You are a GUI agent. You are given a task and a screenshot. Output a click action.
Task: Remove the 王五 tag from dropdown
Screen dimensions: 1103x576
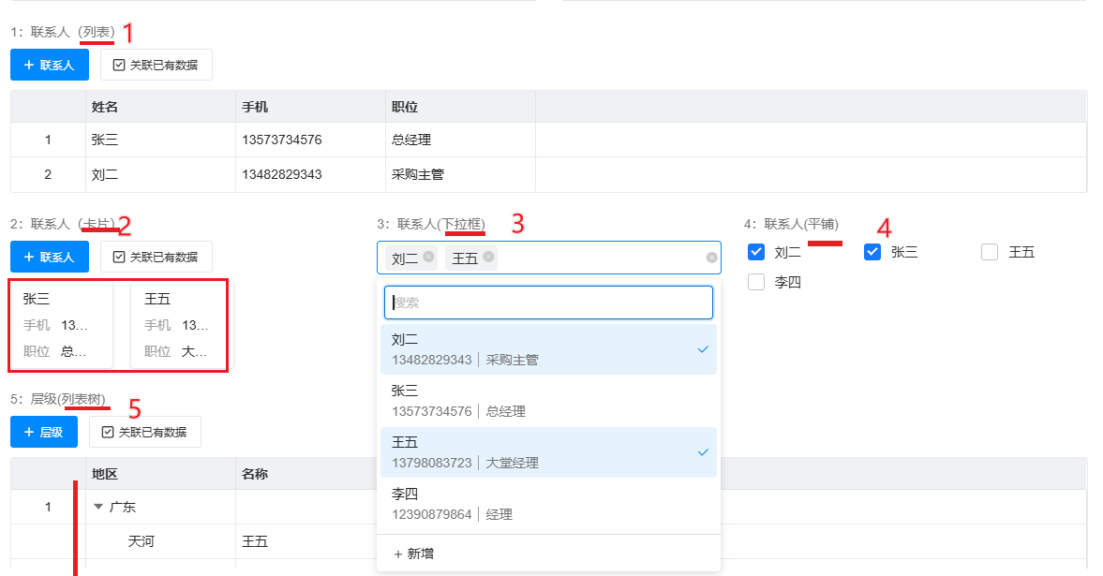pyautogui.click(x=488, y=257)
